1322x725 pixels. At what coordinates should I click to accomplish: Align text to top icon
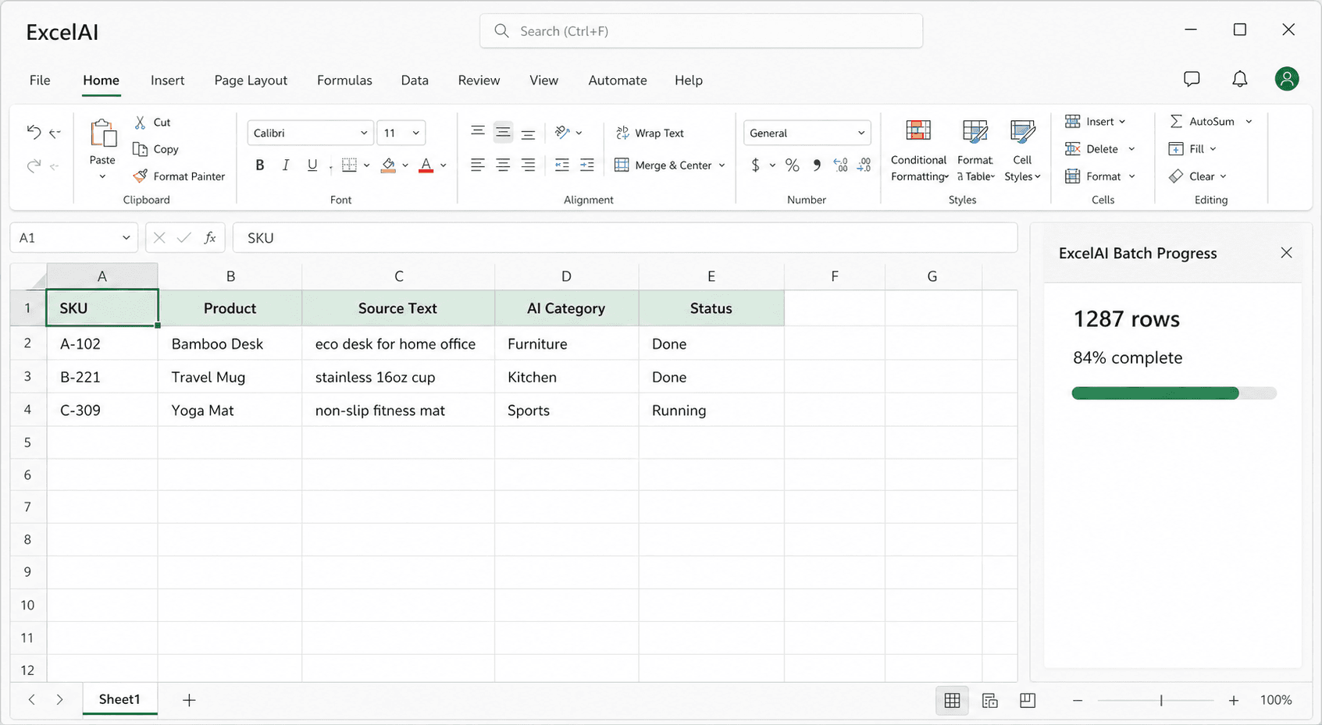coord(478,133)
